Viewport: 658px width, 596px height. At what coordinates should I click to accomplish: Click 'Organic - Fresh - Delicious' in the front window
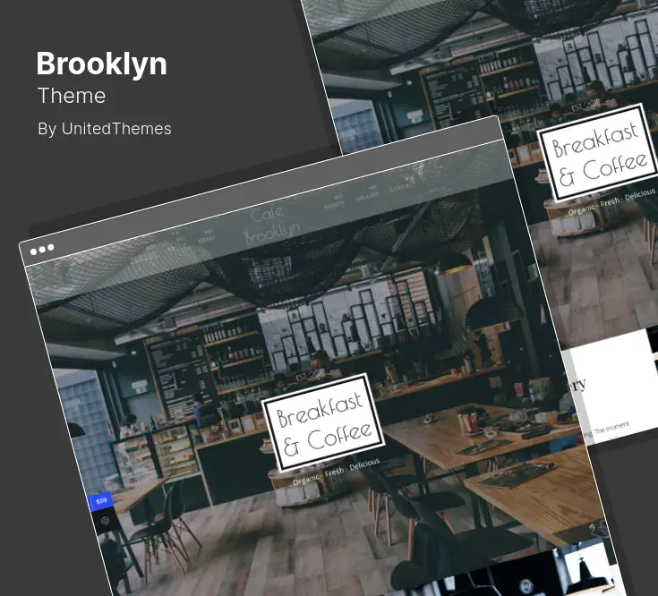(336, 472)
